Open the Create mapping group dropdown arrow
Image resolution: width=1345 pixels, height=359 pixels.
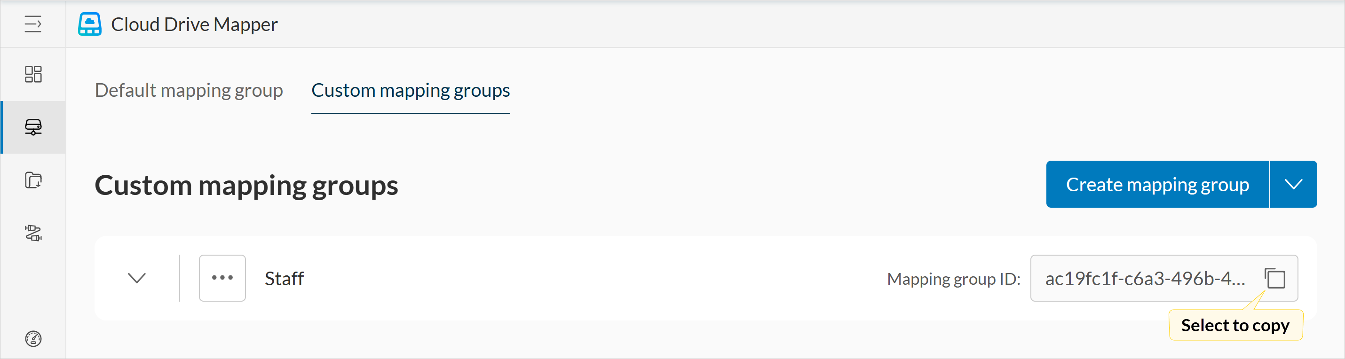coord(1293,184)
